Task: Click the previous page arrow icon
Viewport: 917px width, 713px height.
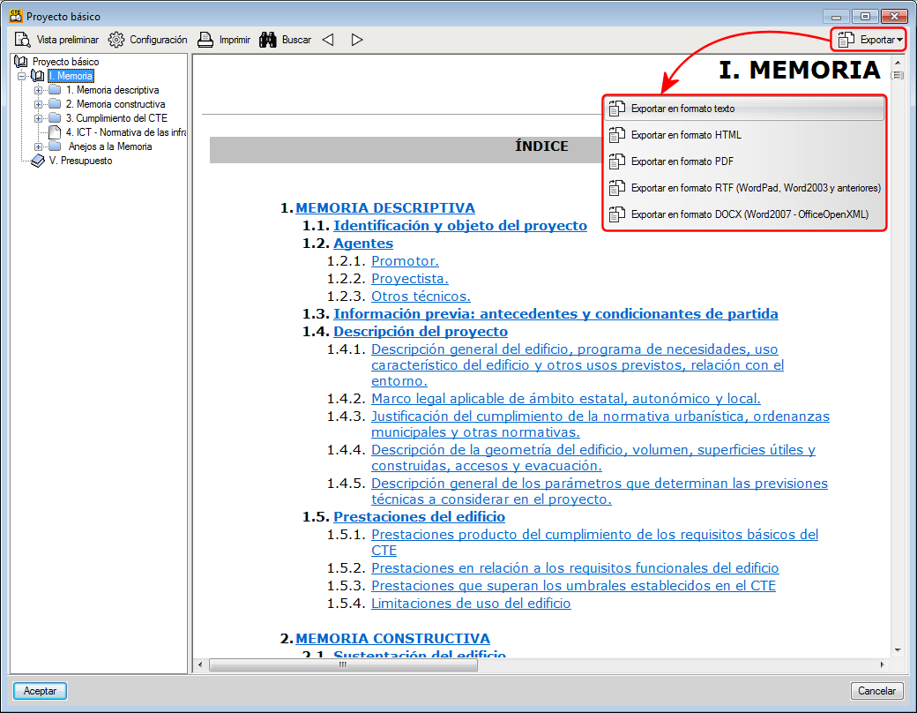Action: 328,39
